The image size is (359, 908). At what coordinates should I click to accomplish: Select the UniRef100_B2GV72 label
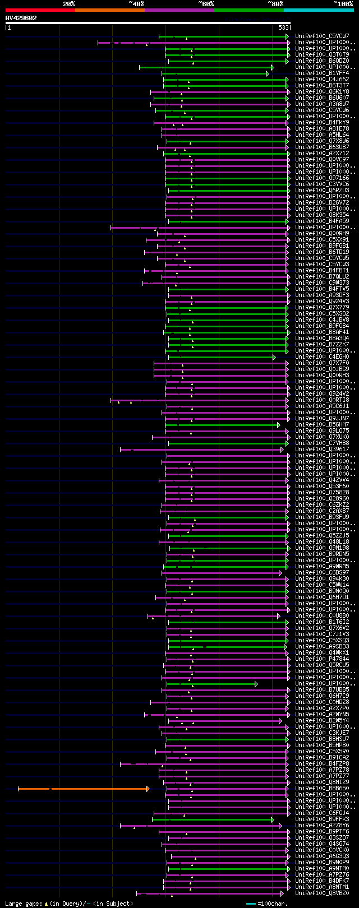pyautogui.click(x=322, y=202)
